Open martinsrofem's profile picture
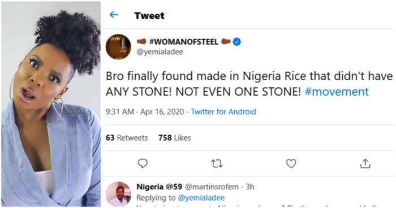 118,194
